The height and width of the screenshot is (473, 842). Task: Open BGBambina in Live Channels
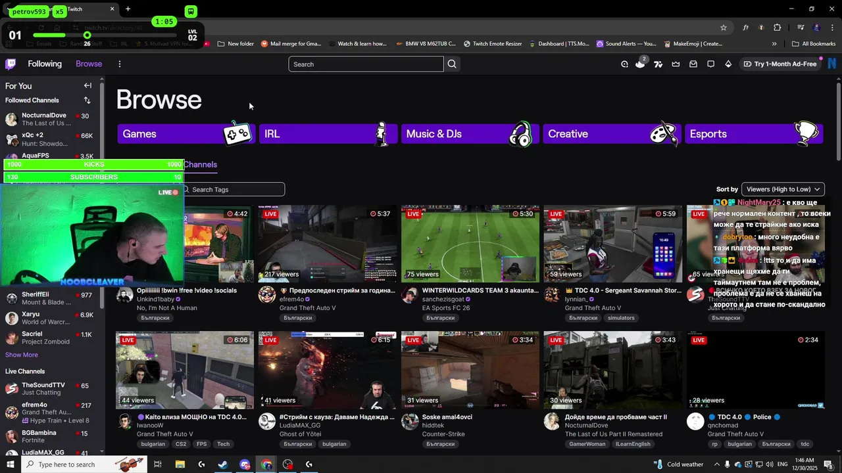(x=51, y=437)
